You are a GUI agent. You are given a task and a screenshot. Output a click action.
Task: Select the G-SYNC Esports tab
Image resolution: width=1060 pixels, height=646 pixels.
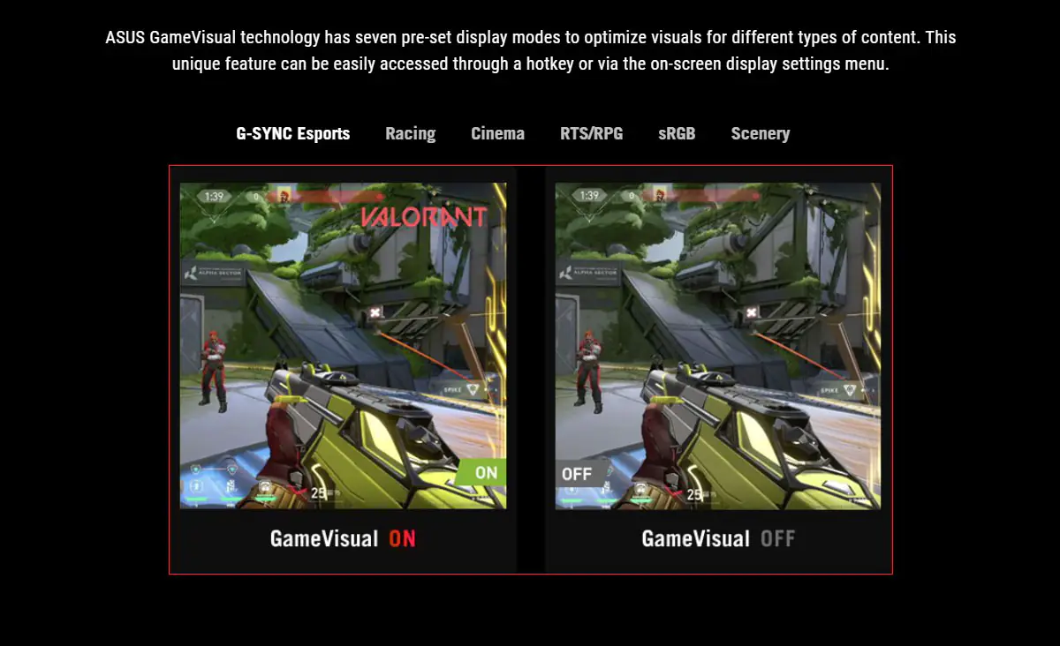click(x=292, y=134)
